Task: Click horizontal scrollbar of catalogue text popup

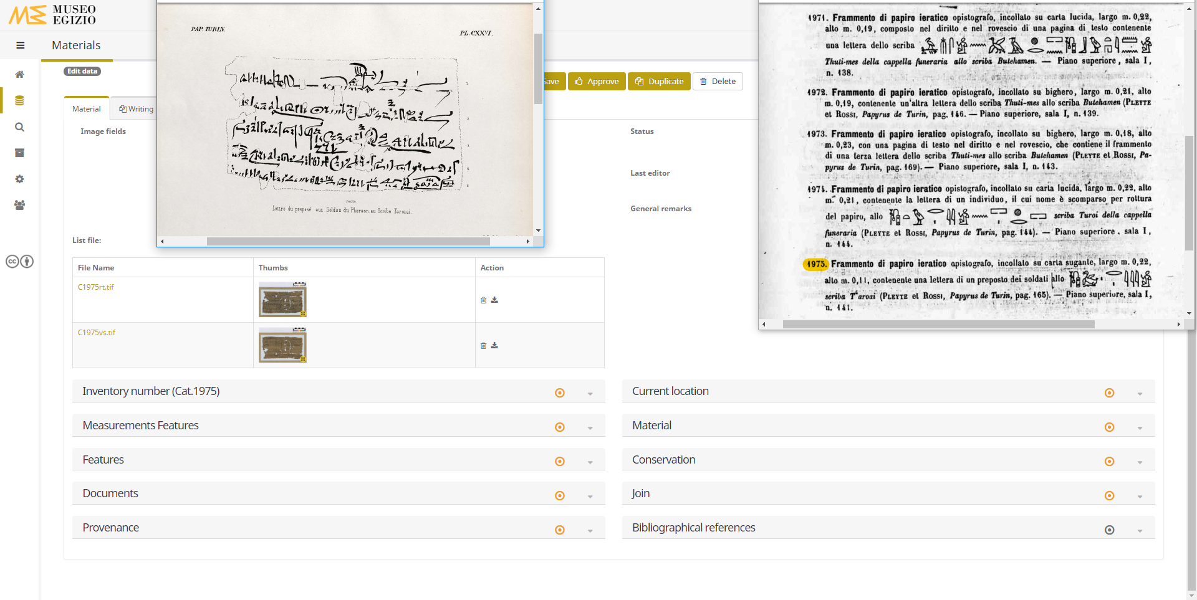Action: (x=938, y=324)
